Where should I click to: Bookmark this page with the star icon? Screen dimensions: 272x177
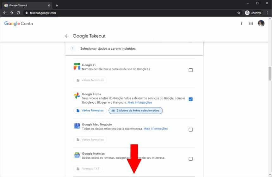[x=239, y=13]
